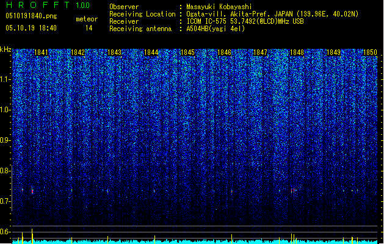Click the A504HB(yagi 4el) antenna text
Image resolution: width=384 pixels, height=244 pixels.
pyautogui.click(x=216, y=29)
